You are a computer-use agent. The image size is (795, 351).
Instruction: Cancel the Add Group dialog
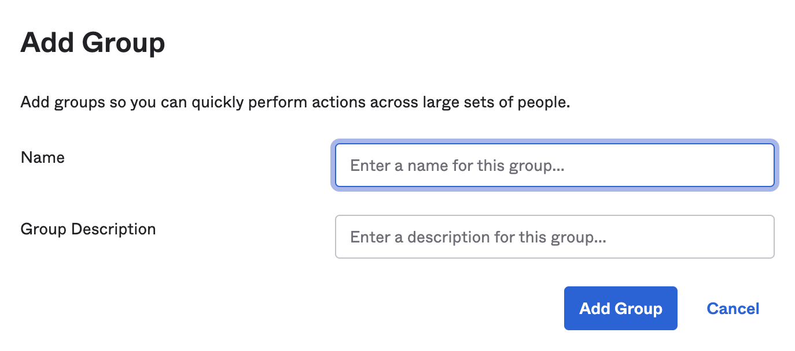pyautogui.click(x=733, y=309)
